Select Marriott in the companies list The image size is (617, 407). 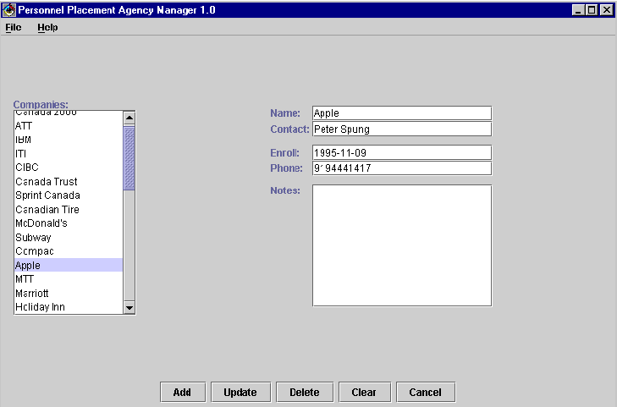32,293
